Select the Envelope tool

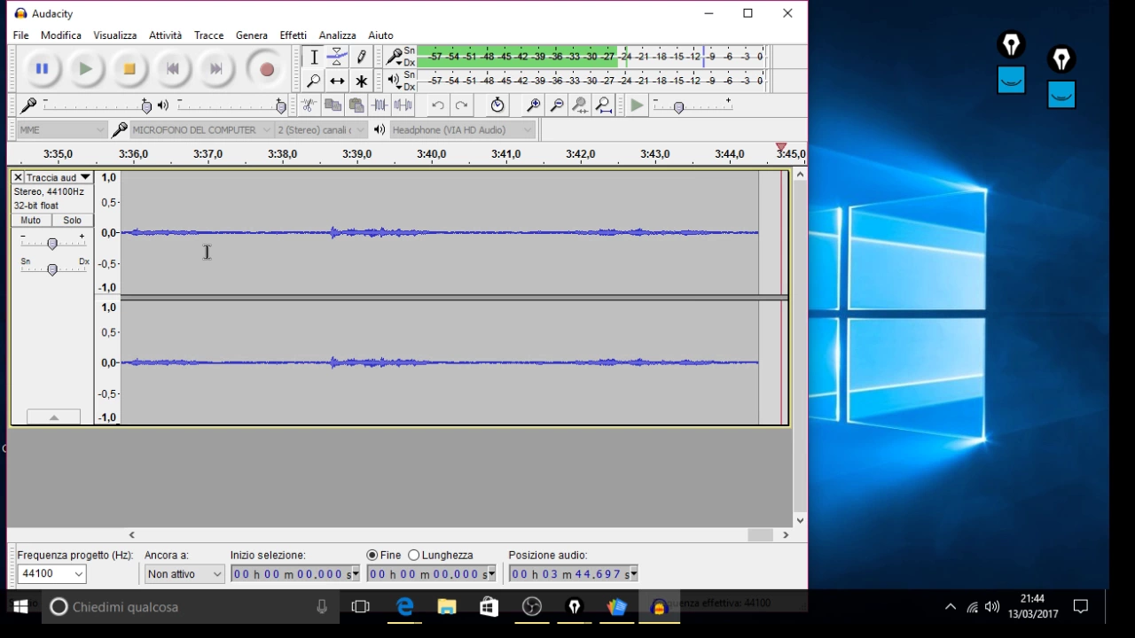(337, 58)
